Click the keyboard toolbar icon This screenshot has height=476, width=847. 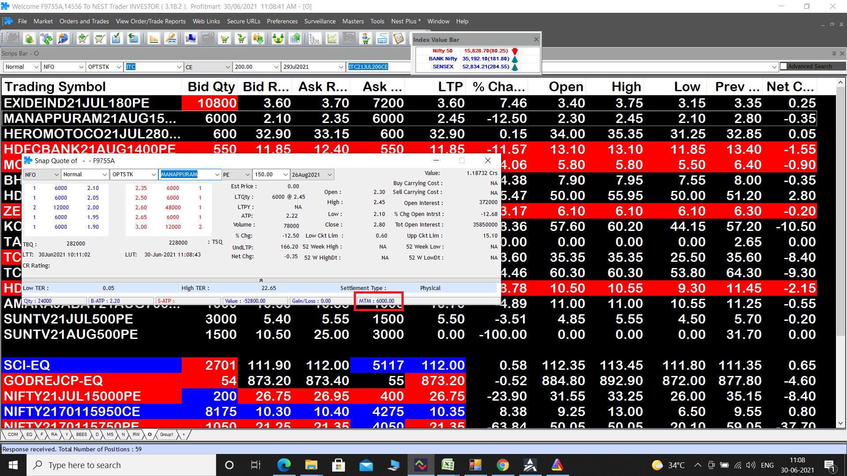[x=382, y=39]
